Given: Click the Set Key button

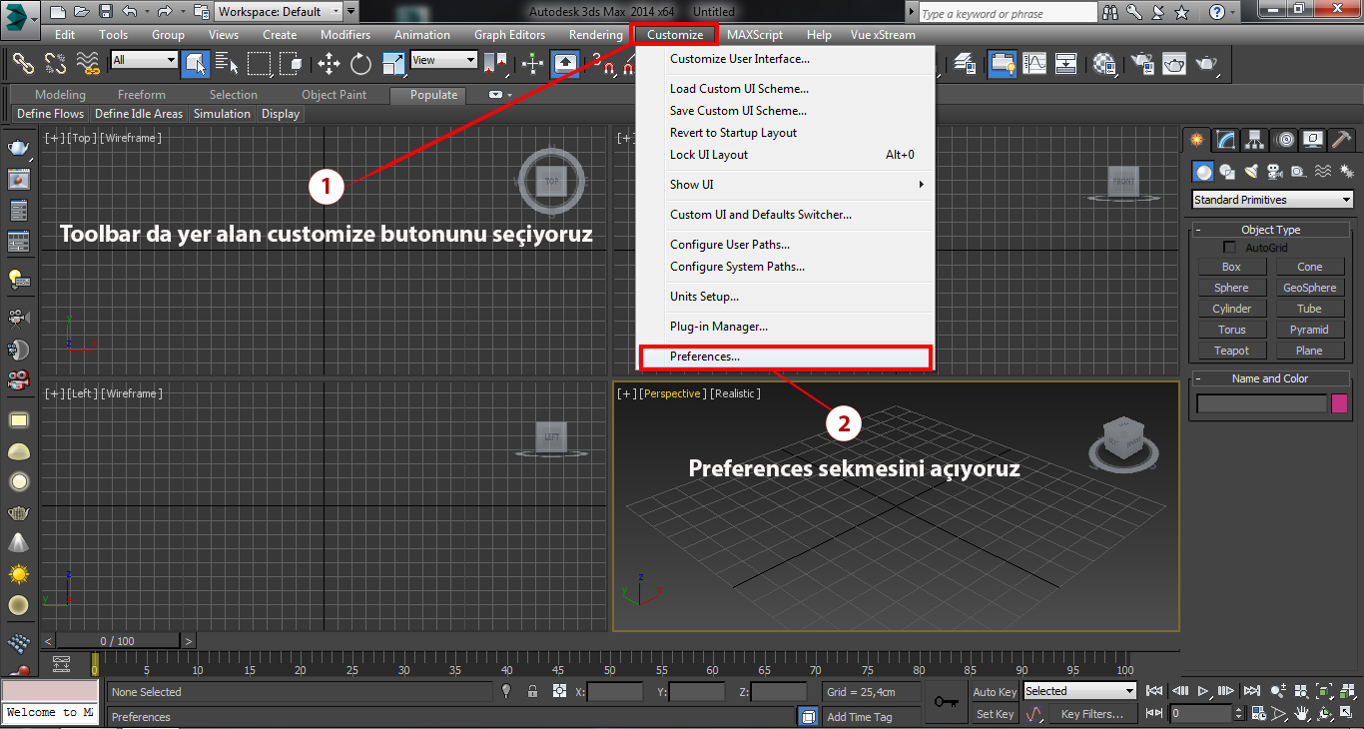Looking at the screenshot, I should 994,714.
